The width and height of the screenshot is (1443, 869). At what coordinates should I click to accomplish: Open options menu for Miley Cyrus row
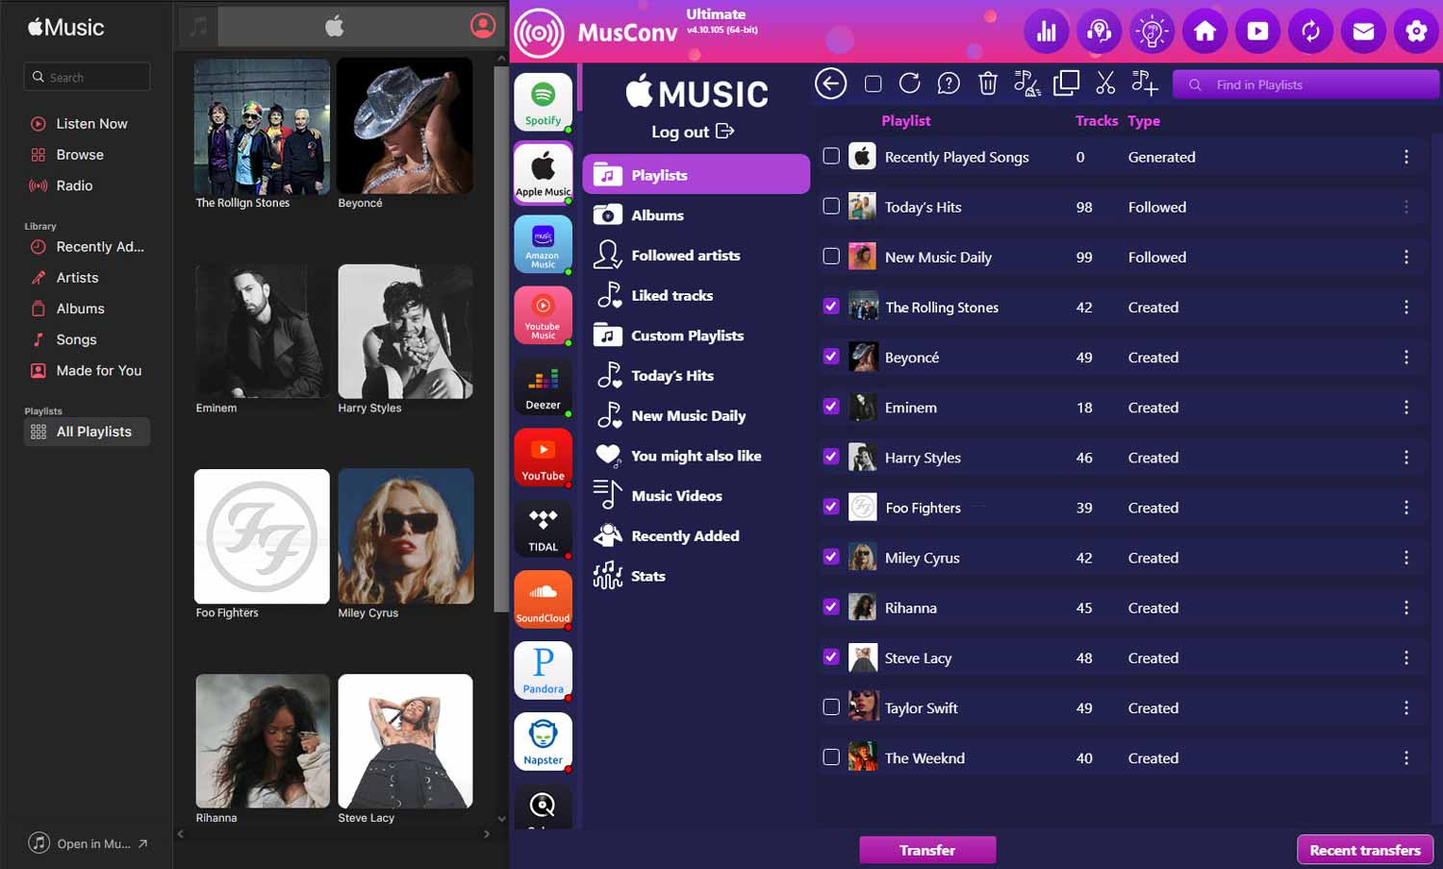point(1406,558)
